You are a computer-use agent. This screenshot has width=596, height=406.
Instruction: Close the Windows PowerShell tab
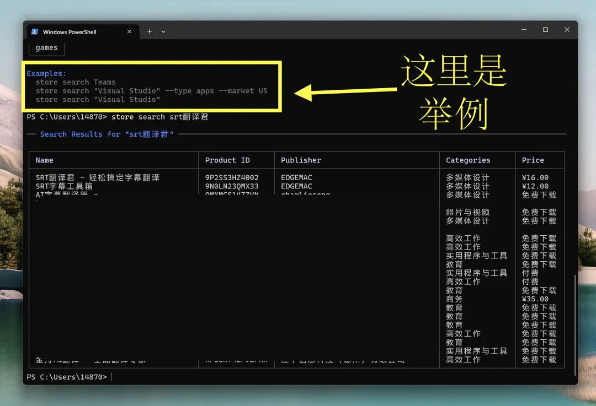[129, 31]
